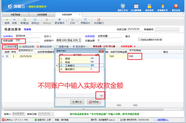Expand 更多操作 dropdown in main toolbar

pyautogui.click(x=66, y=22)
